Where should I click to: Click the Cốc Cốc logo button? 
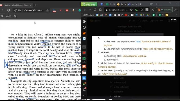pyautogui.click(x=89, y=4)
